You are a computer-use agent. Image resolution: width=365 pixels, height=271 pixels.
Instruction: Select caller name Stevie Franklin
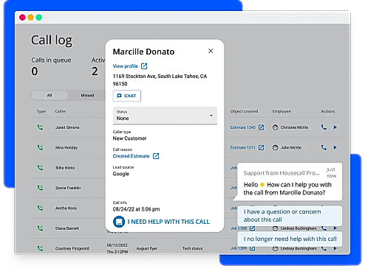[68, 188]
